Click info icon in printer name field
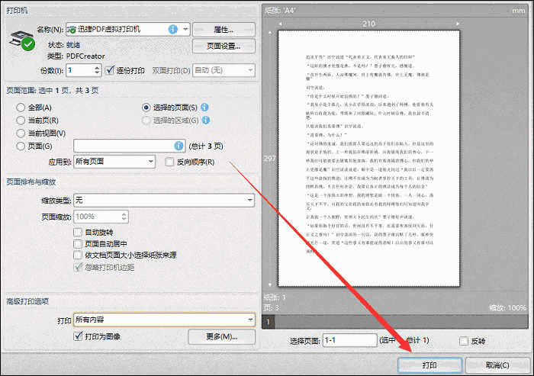The width and height of the screenshot is (534, 376). 173,29
